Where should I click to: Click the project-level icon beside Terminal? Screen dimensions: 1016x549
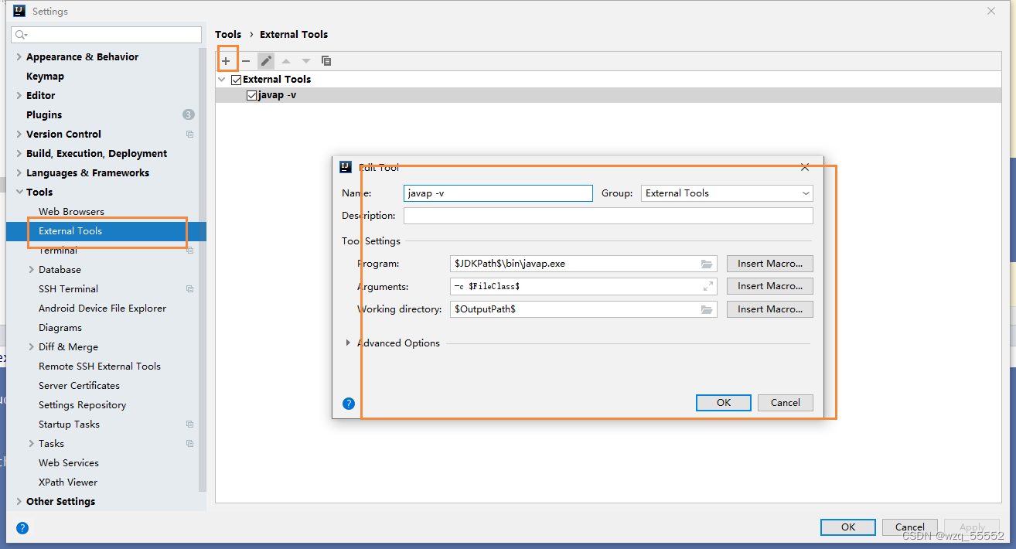pyautogui.click(x=190, y=251)
